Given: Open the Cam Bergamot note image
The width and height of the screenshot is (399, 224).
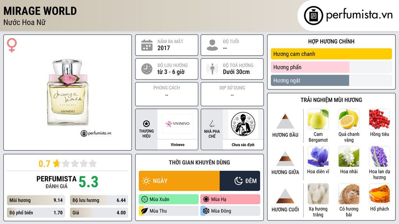Looking at the screenshot, I should coord(318,119).
